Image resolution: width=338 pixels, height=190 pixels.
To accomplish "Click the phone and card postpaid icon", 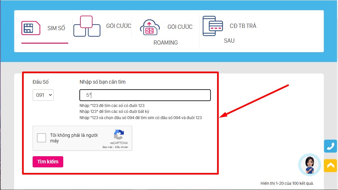I will click(213, 26).
